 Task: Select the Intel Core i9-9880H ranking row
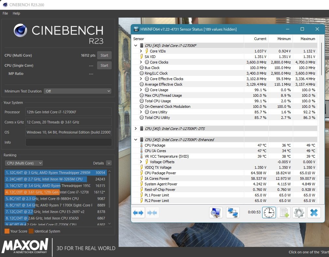pos(56,199)
